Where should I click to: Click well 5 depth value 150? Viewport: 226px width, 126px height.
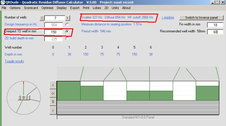(x=134, y=54)
